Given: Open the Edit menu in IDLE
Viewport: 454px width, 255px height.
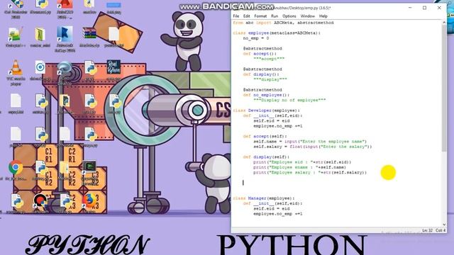Looking at the screenshot, I should coord(246,16).
